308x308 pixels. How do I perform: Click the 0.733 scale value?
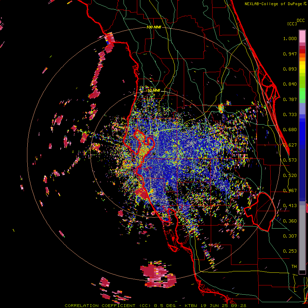(x=290, y=115)
